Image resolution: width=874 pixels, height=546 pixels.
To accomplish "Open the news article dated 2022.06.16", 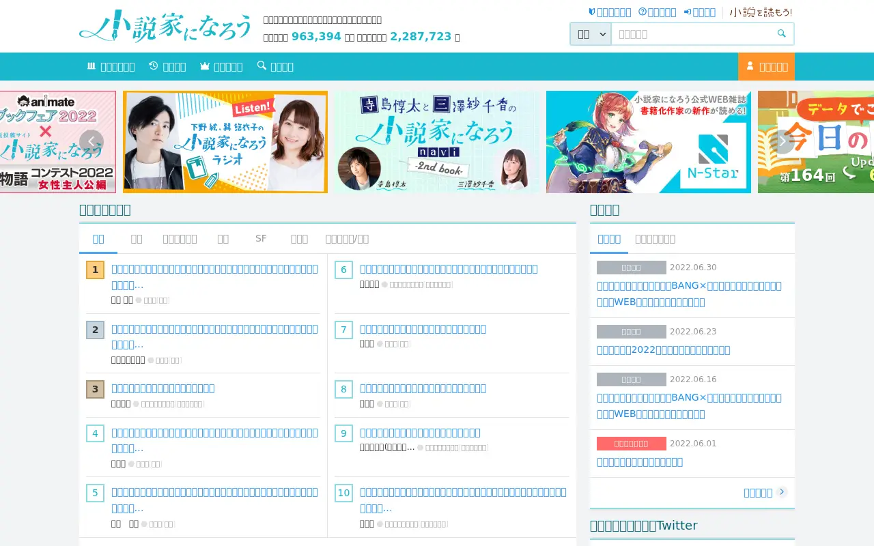I will pos(689,405).
